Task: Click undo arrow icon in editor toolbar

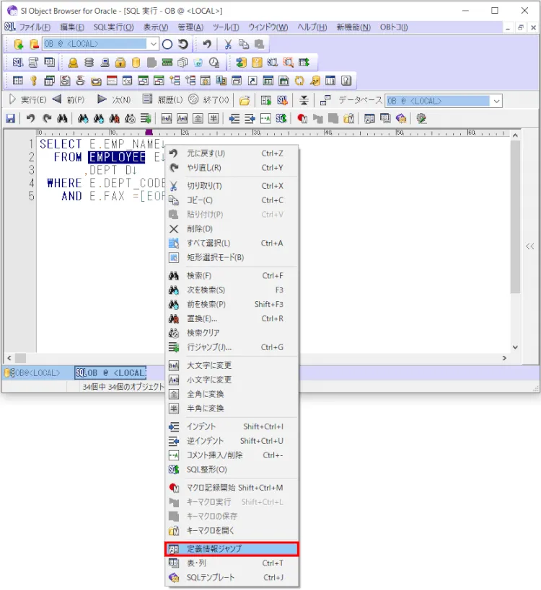Action: [30, 119]
